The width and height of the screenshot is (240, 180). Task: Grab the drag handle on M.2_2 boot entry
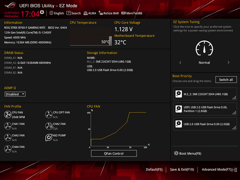234,98
